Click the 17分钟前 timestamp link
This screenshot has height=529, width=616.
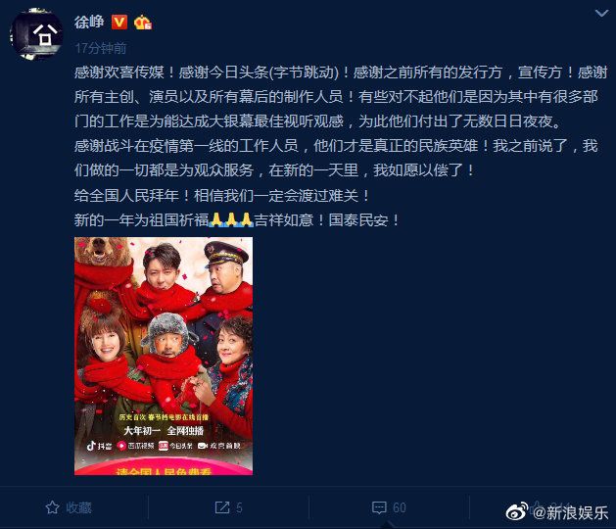pyautogui.click(x=101, y=48)
